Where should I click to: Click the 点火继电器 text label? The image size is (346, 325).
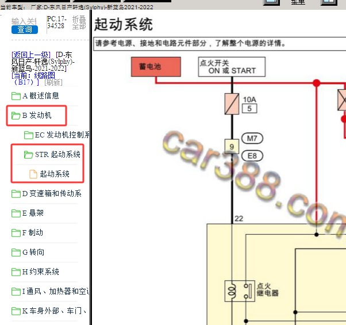267,289
